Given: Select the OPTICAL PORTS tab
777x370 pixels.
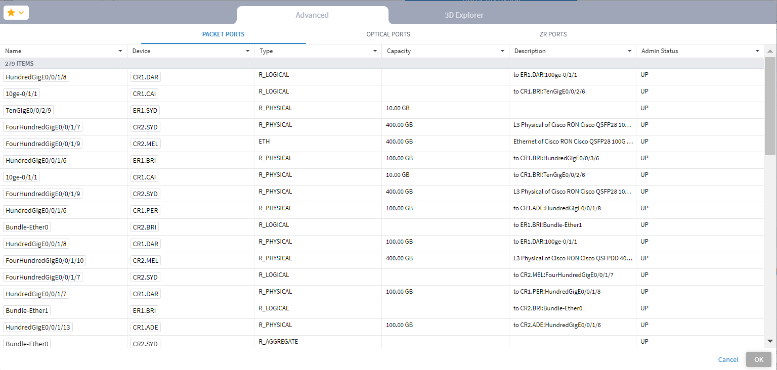Looking at the screenshot, I should point(388,34).
